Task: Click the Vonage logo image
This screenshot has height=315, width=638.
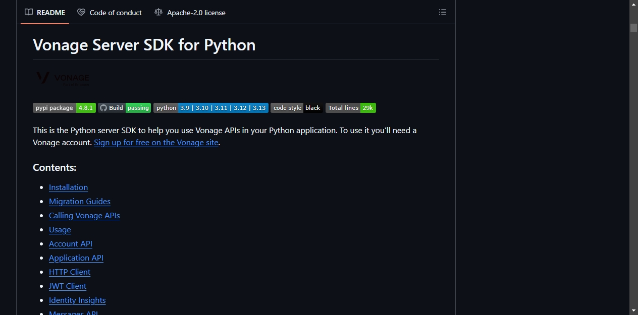Action: pos(62,78)
